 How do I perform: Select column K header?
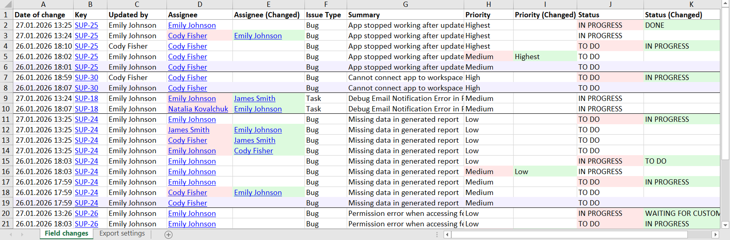[691, 4]
